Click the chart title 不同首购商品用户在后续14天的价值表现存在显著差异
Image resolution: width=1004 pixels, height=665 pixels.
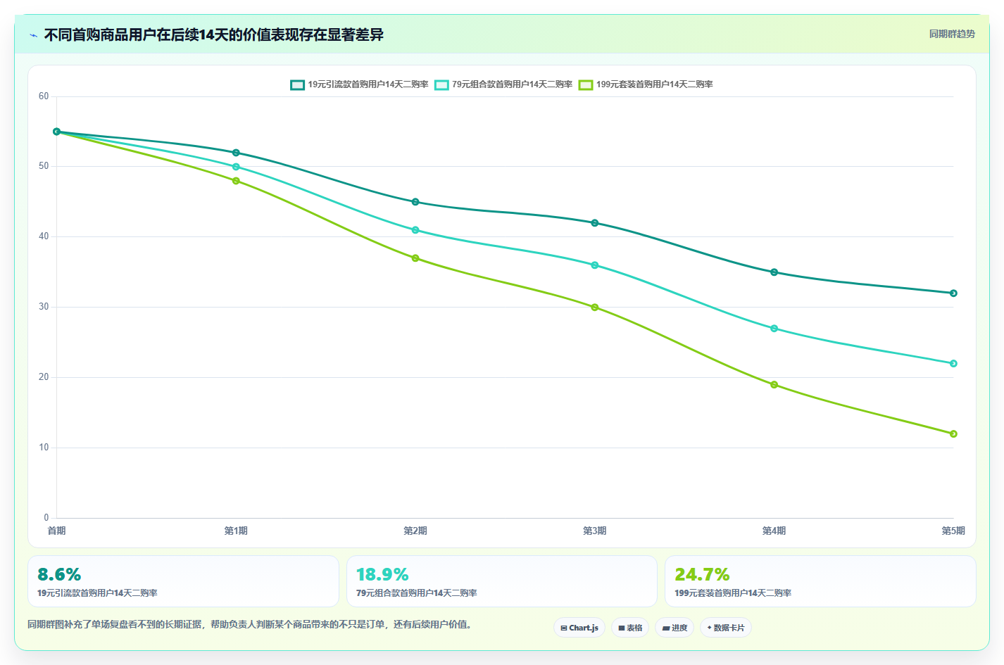click(x=214, y=35)
